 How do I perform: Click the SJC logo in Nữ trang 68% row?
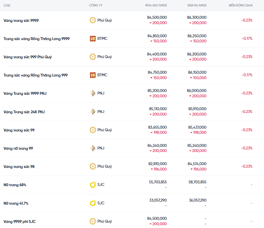93,185
